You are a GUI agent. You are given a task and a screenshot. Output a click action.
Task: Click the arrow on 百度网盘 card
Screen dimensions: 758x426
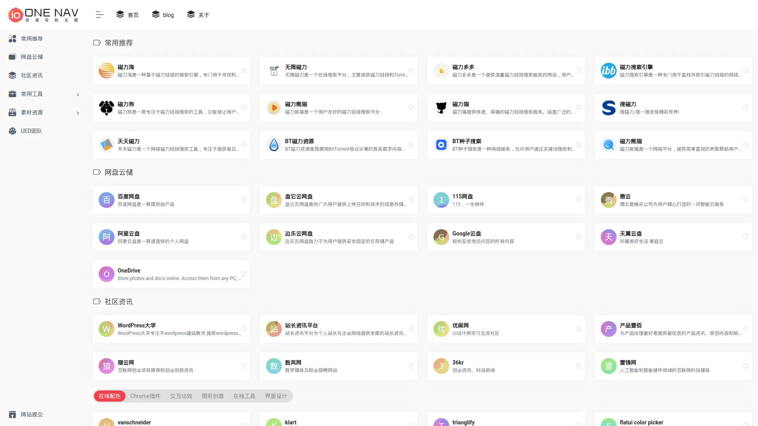point(244,200)
